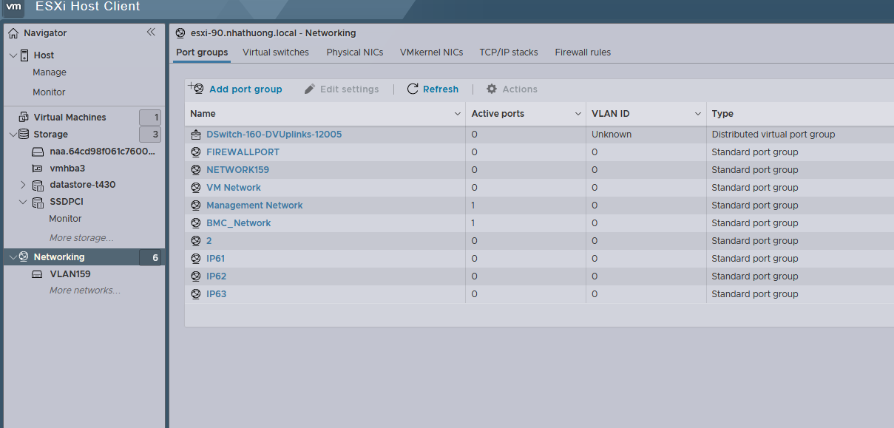The width and height of the screenshot is (894, 428).
Task: Collapse the Host tree node
Action: (13, 55)
